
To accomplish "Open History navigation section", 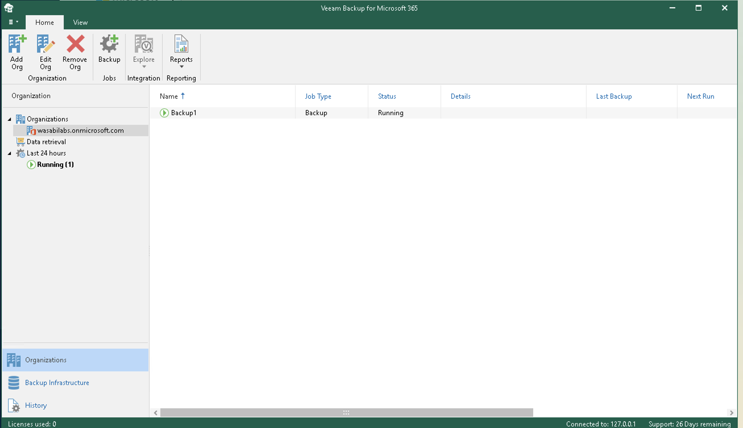I will 75,405.
